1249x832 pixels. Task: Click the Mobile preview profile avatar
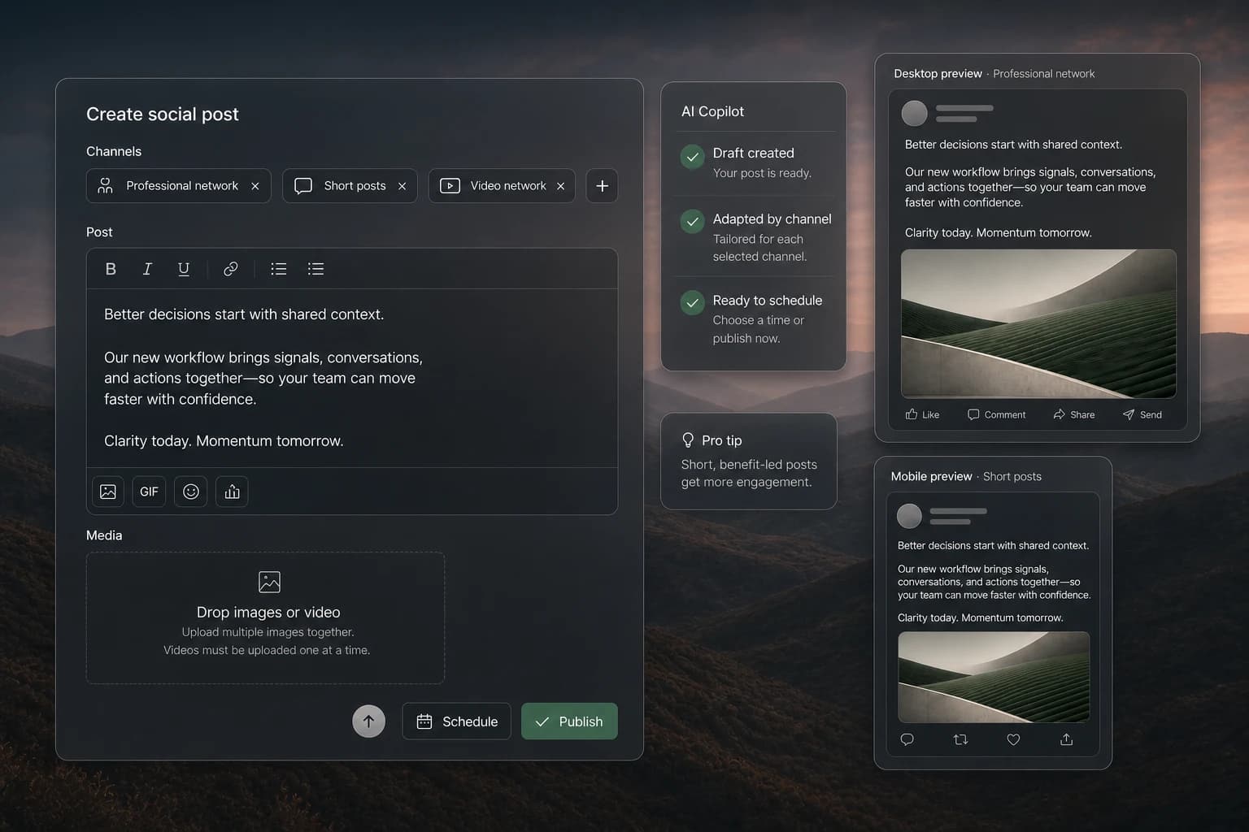(909, 516)
